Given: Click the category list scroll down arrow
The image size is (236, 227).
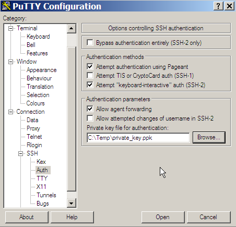Looking at the screenshot, I should tap(72, 203).
